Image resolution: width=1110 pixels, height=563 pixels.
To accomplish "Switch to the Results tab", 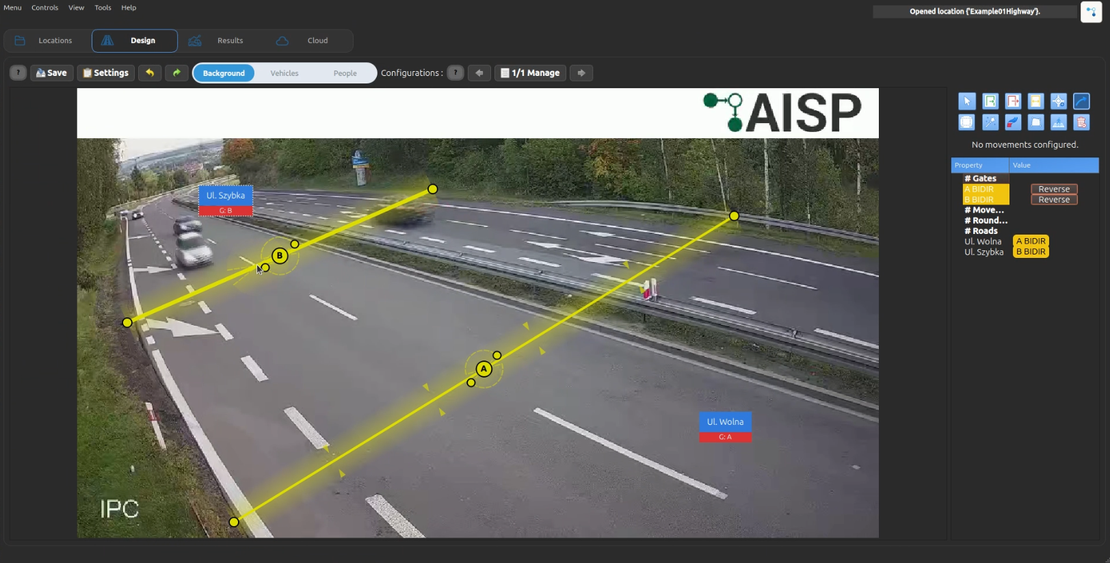I will (222, 40).
